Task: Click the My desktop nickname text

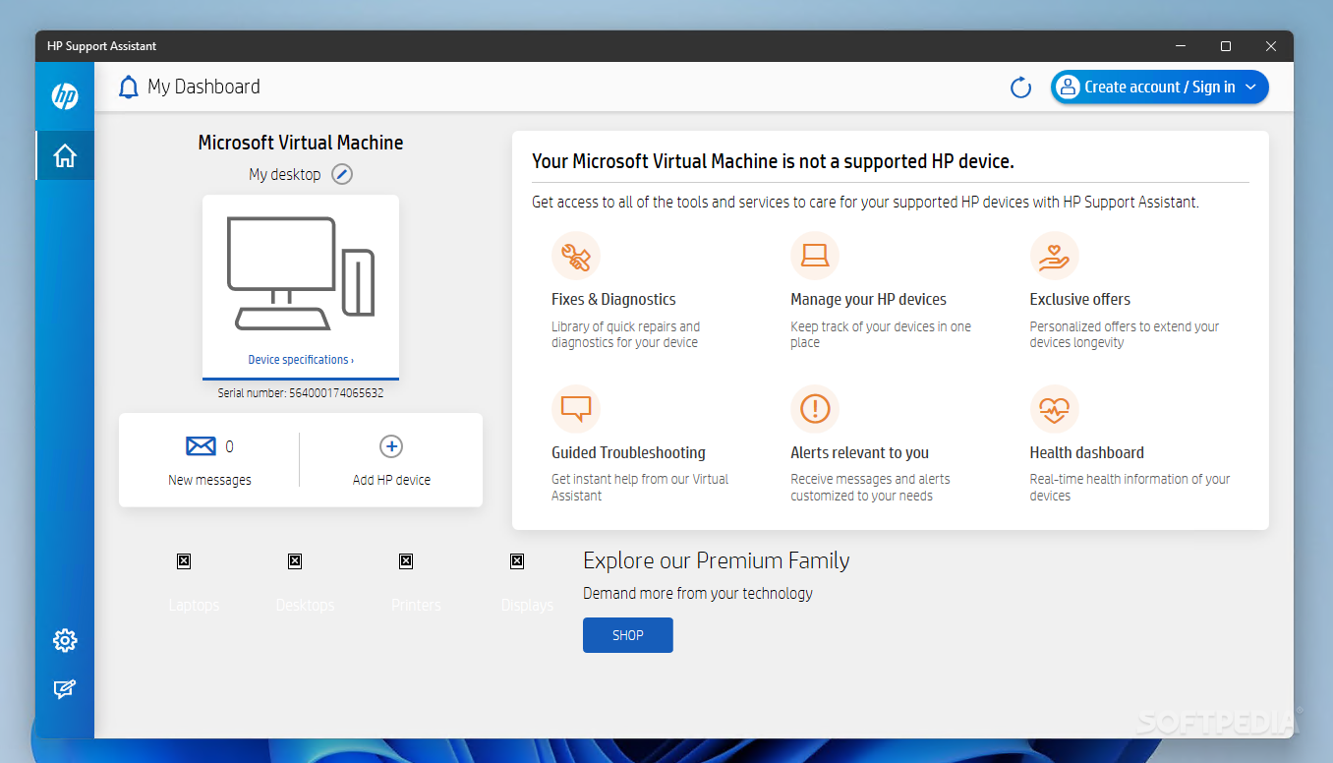Action: coord(284,174)
